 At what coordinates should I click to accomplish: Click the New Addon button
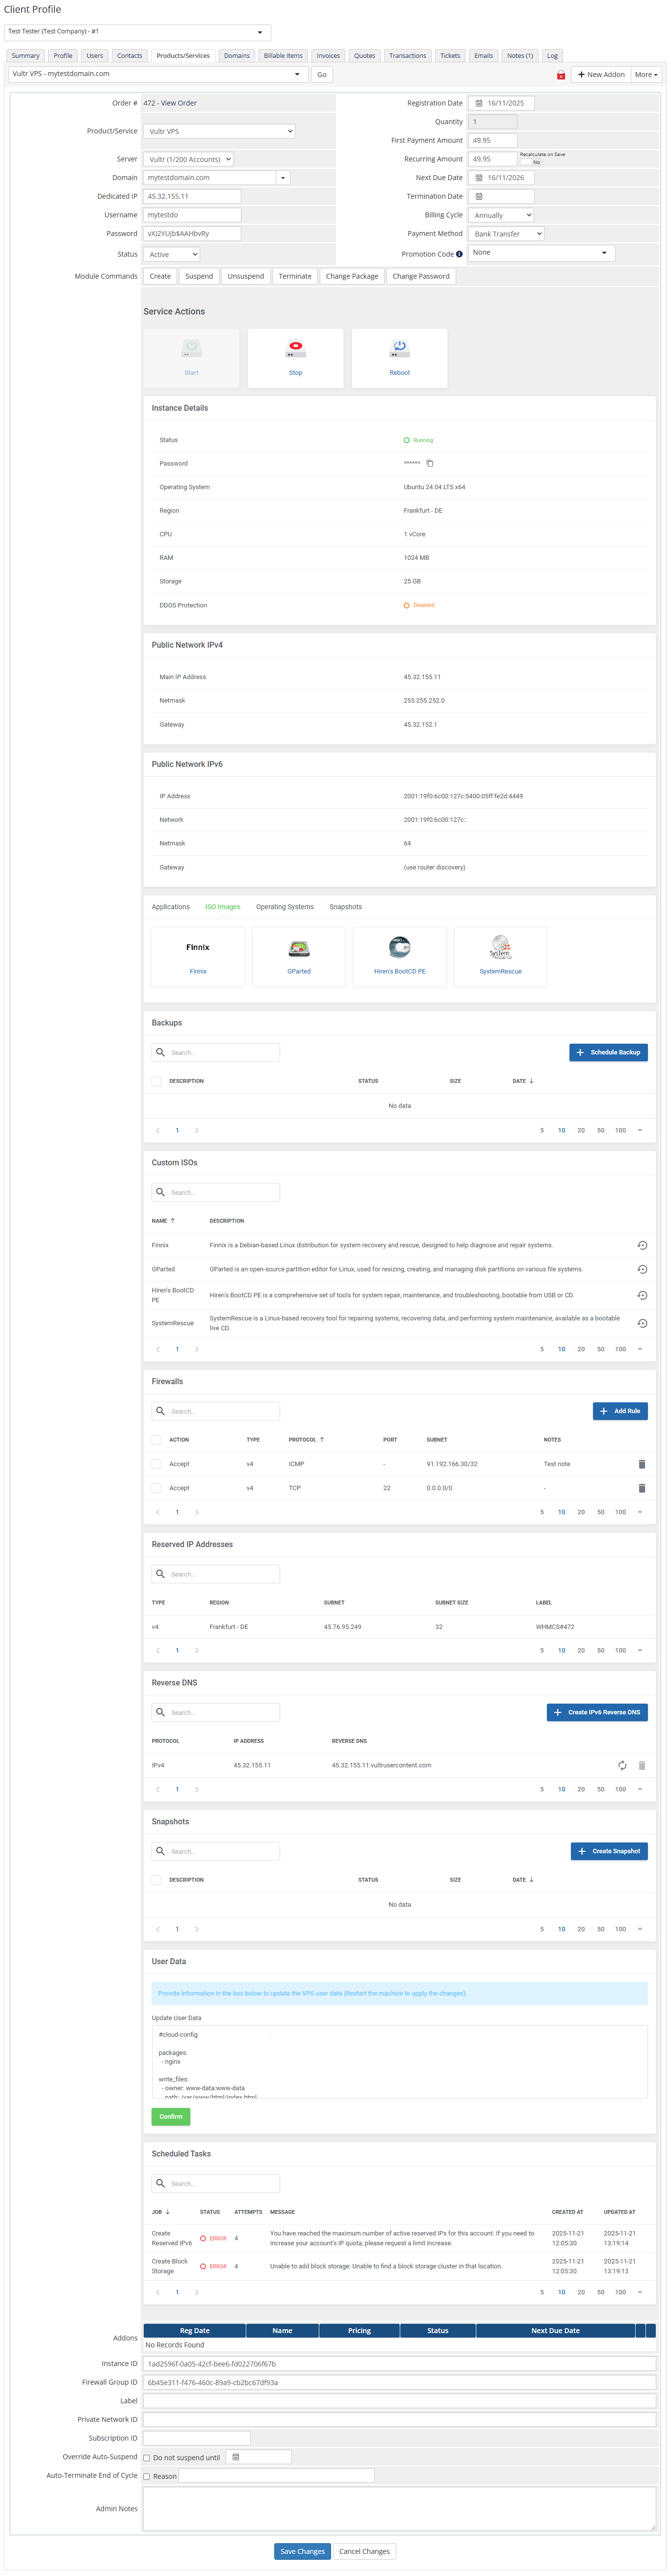[x=600, y=75]
